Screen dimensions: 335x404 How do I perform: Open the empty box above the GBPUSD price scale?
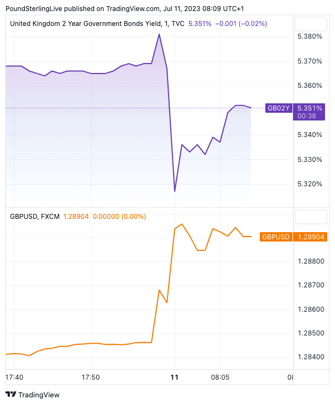click(x=311, y=217)
